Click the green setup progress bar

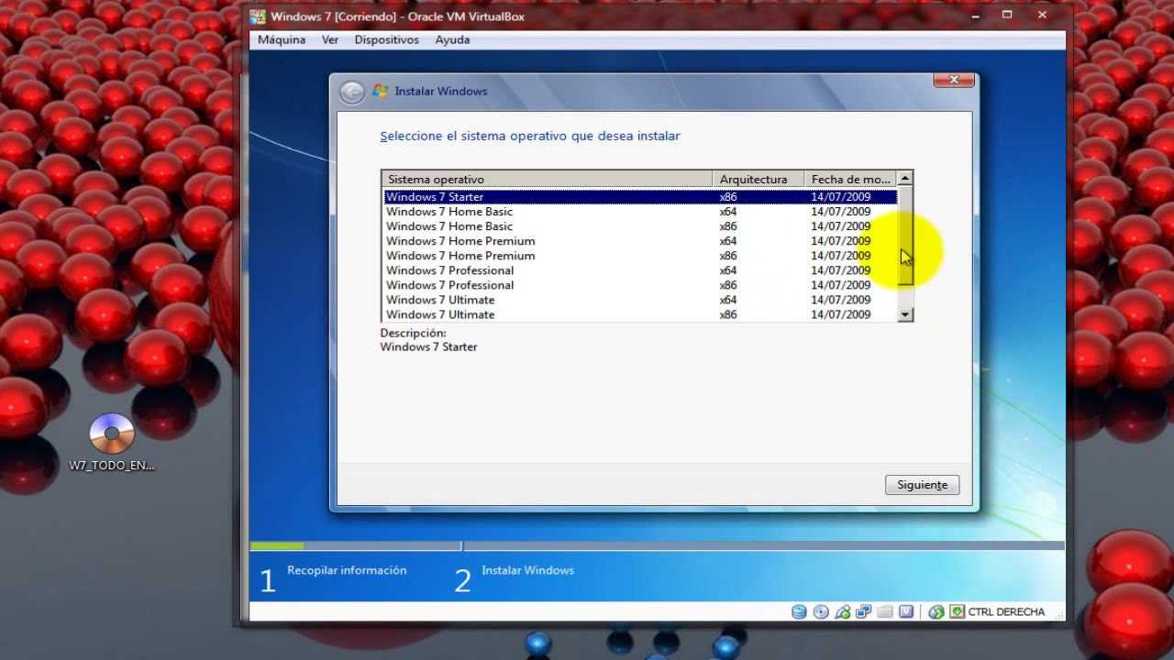[277, 546]
